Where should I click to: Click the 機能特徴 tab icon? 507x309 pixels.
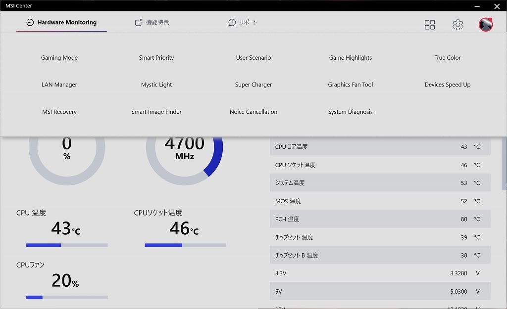click(x=139, y=22)
